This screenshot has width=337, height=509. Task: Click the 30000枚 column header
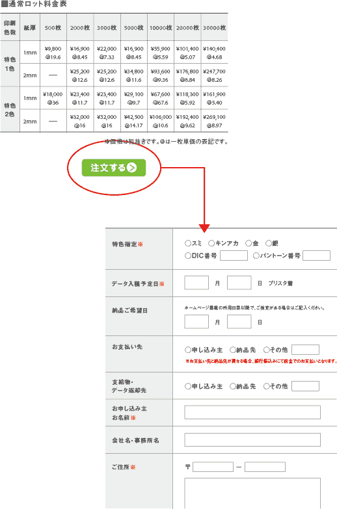point(215,27)
